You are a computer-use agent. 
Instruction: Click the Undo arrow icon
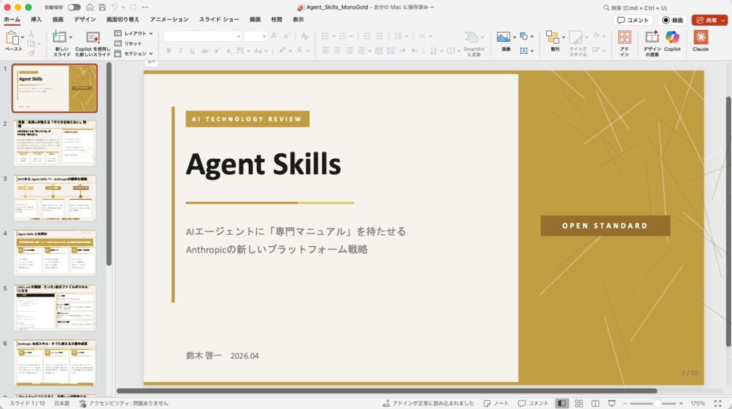pyautogui.click(x=114, y=7)
